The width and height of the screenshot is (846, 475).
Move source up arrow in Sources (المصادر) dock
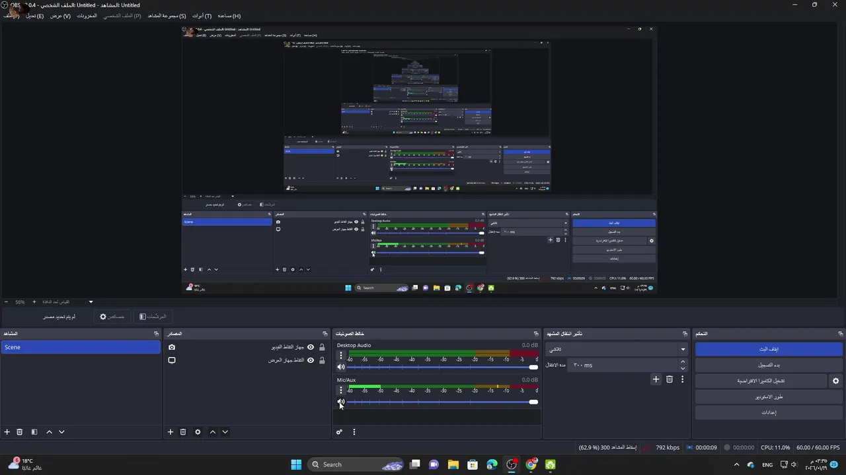[x=212, y=432]
